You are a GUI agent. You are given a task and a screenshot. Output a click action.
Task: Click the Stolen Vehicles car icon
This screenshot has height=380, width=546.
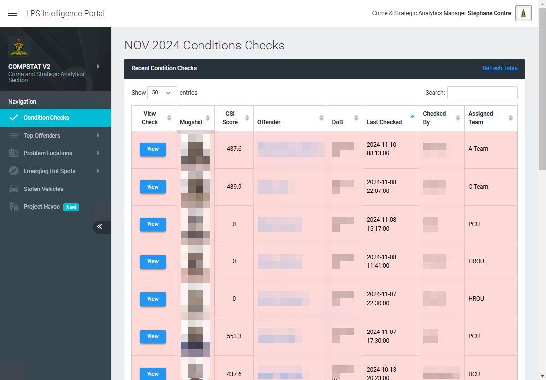(x=14, y=189)
